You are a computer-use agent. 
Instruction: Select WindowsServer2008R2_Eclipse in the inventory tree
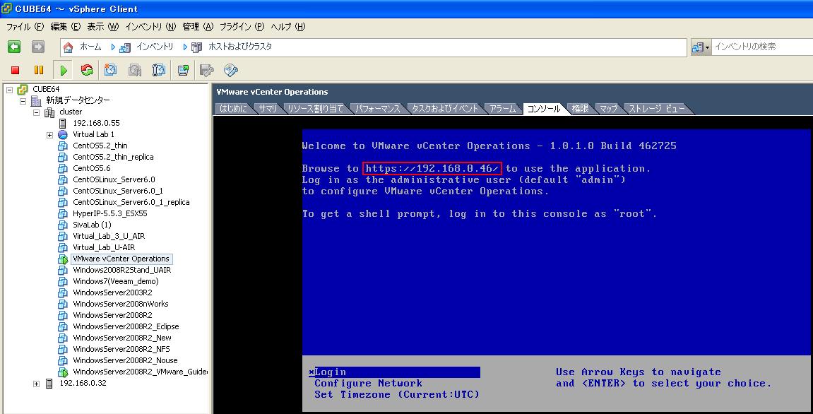(126, 327)
